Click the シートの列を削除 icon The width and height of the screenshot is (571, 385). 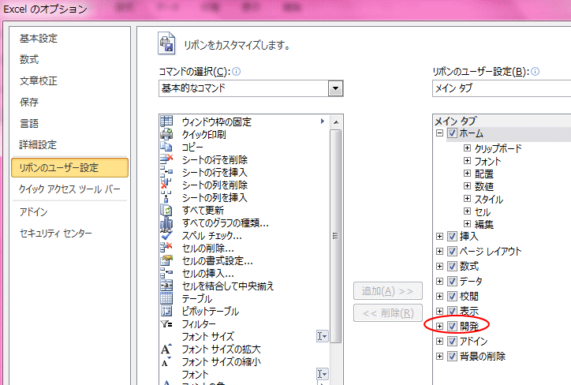(x=166, y=185)
